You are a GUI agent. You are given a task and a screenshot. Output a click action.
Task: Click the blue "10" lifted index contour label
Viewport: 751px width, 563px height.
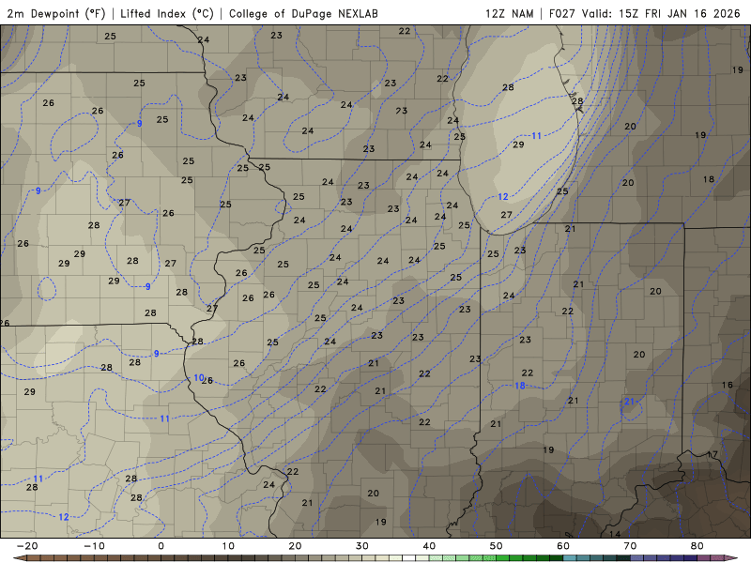pos(199,378)
